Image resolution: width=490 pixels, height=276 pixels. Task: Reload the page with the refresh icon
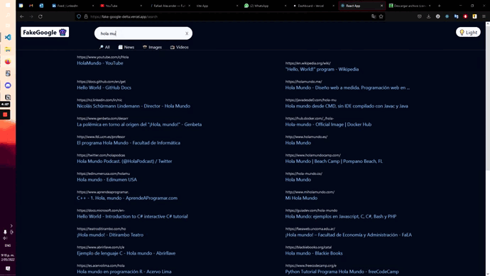(40, 16)
